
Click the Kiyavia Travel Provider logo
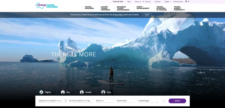click(x=46, y=6)
